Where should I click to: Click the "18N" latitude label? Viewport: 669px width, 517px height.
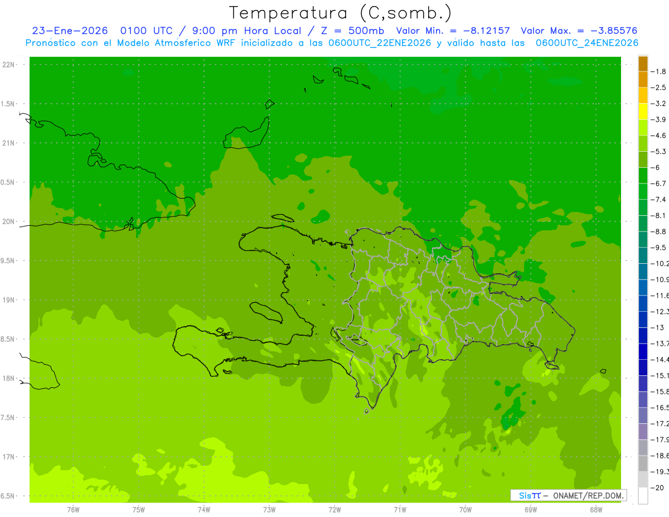click(9, 379)
